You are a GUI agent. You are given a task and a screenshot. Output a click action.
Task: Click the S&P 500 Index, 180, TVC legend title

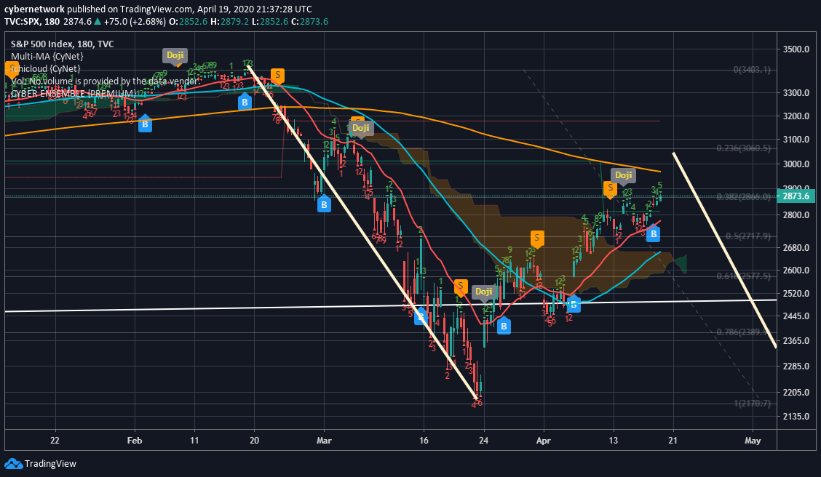(63, 44)
